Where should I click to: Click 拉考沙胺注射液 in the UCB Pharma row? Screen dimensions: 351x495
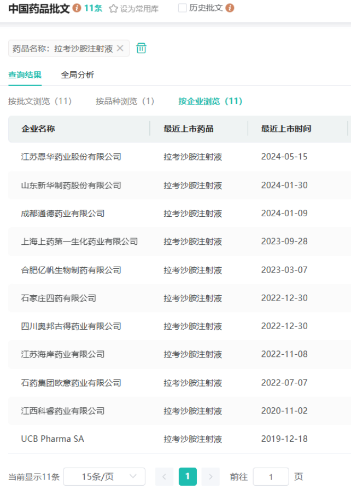click(193, 439)
